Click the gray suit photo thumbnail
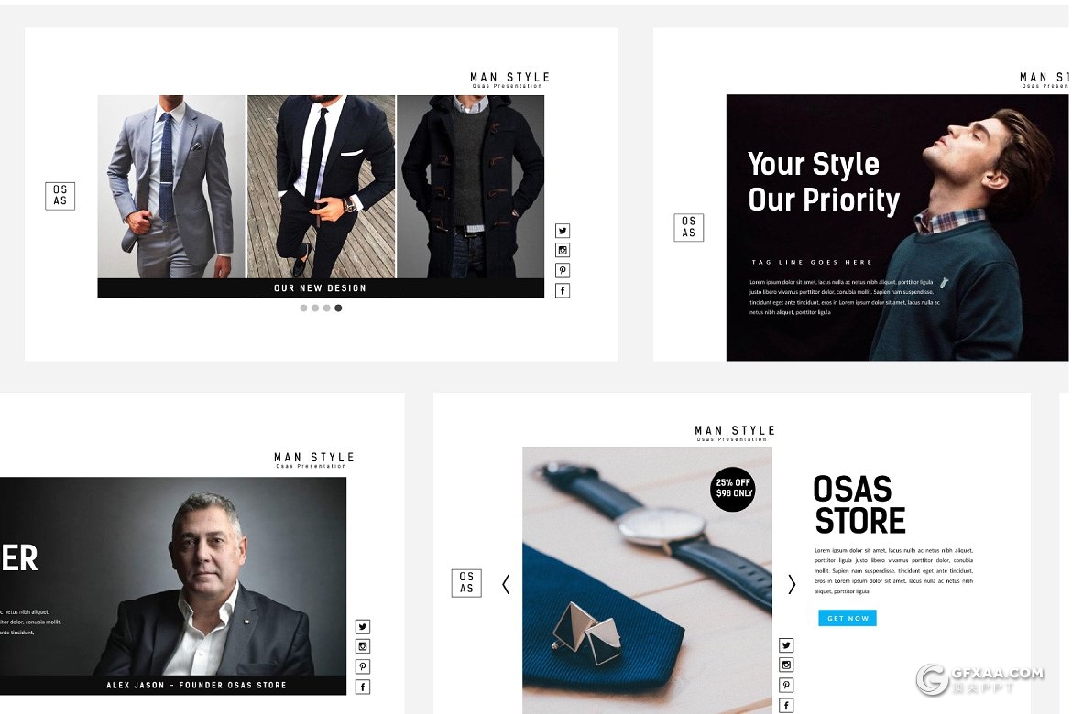Screen dimensions: 1072x714 (x=171, y=187)
